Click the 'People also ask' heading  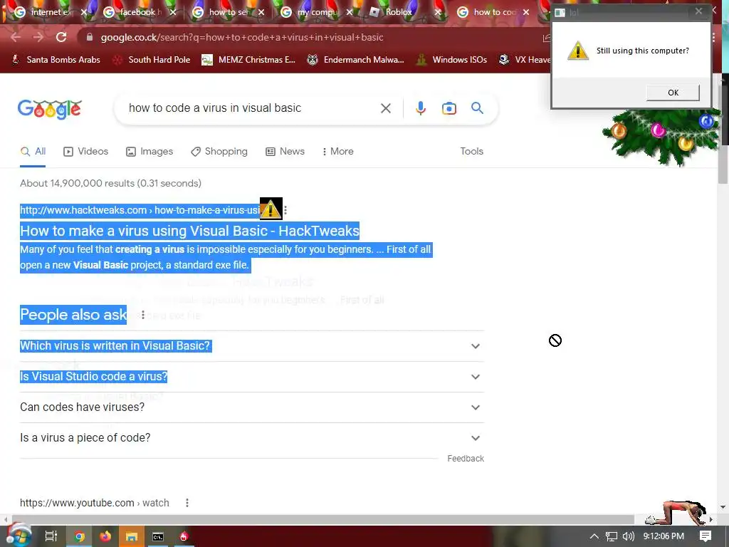coord(73,315)
